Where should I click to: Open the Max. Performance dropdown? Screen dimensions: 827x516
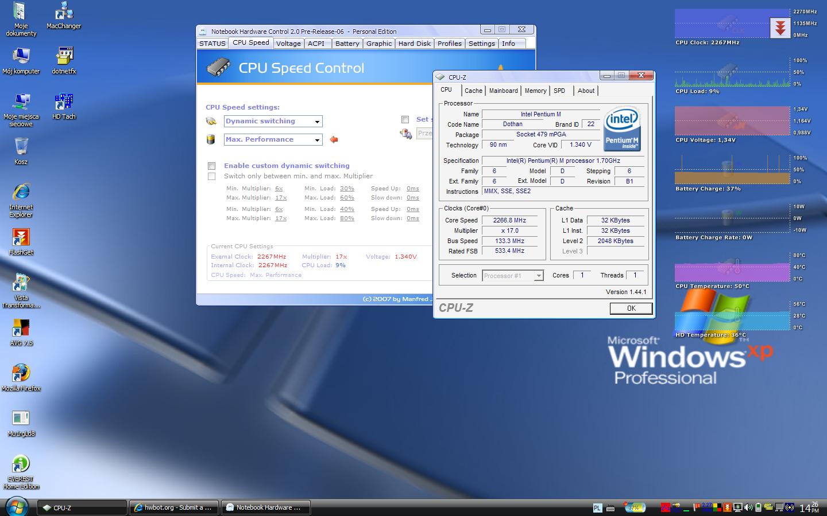(273, 139)
